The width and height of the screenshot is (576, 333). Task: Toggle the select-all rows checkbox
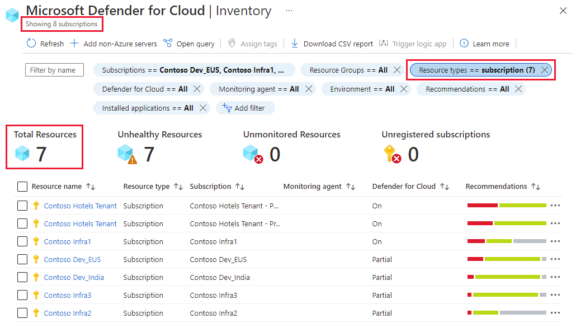click(x=22, y=187)
